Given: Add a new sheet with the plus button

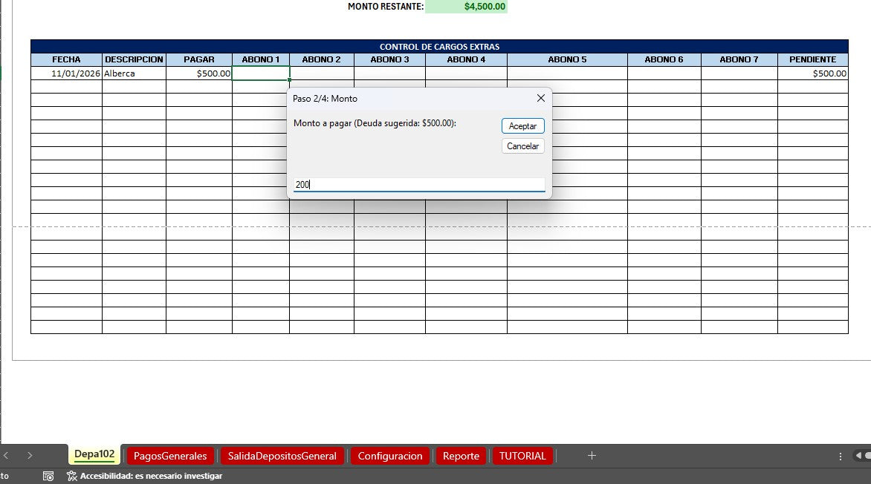Looking at the screenshot, I should [x=591, y=455].
